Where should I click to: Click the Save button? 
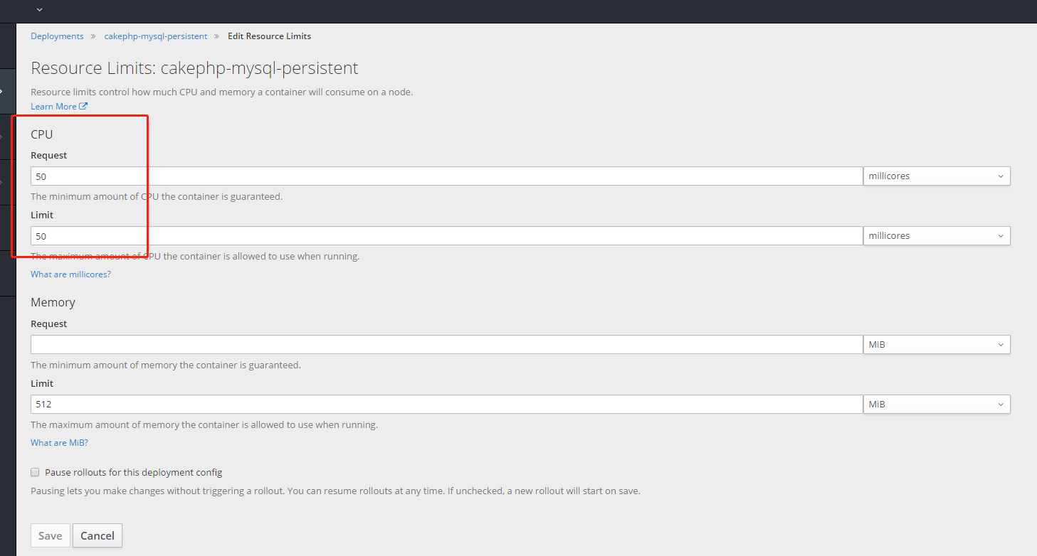point(50,536)
